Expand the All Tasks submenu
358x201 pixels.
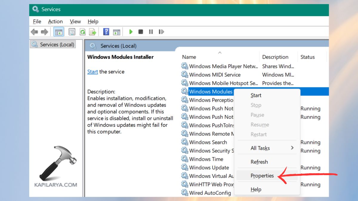pyautogui.click(x=260, y=148)
